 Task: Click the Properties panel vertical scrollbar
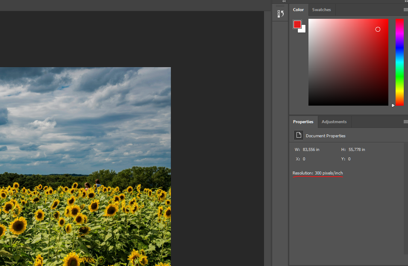point(406,198)
